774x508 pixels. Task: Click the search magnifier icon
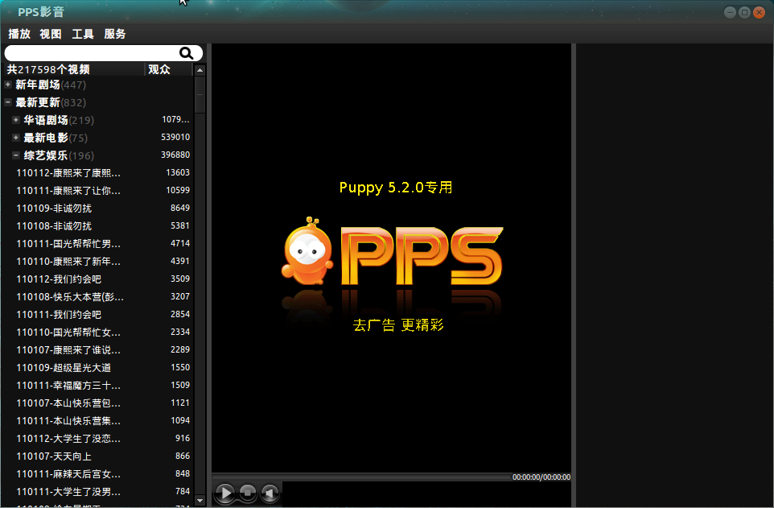click(x=186, y=53)
